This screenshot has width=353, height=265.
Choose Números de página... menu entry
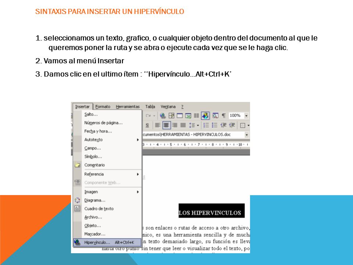(x=108, y=123)
